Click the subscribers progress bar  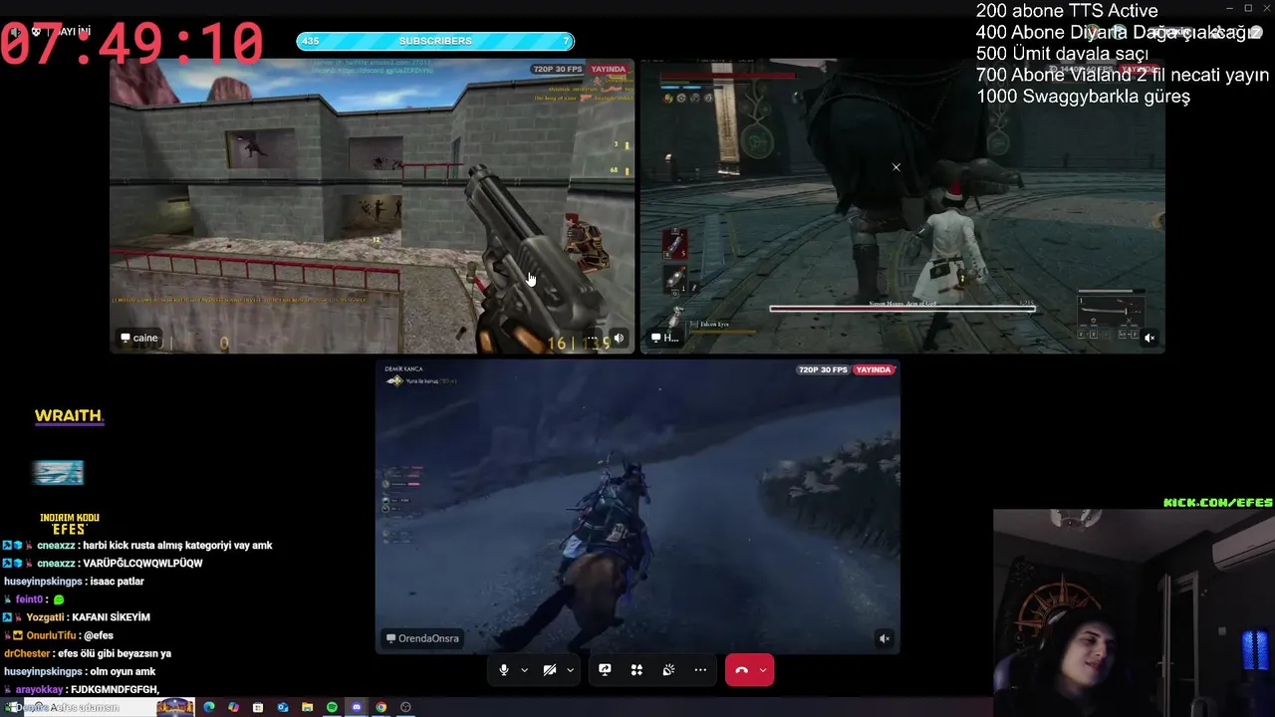(435, 41)
